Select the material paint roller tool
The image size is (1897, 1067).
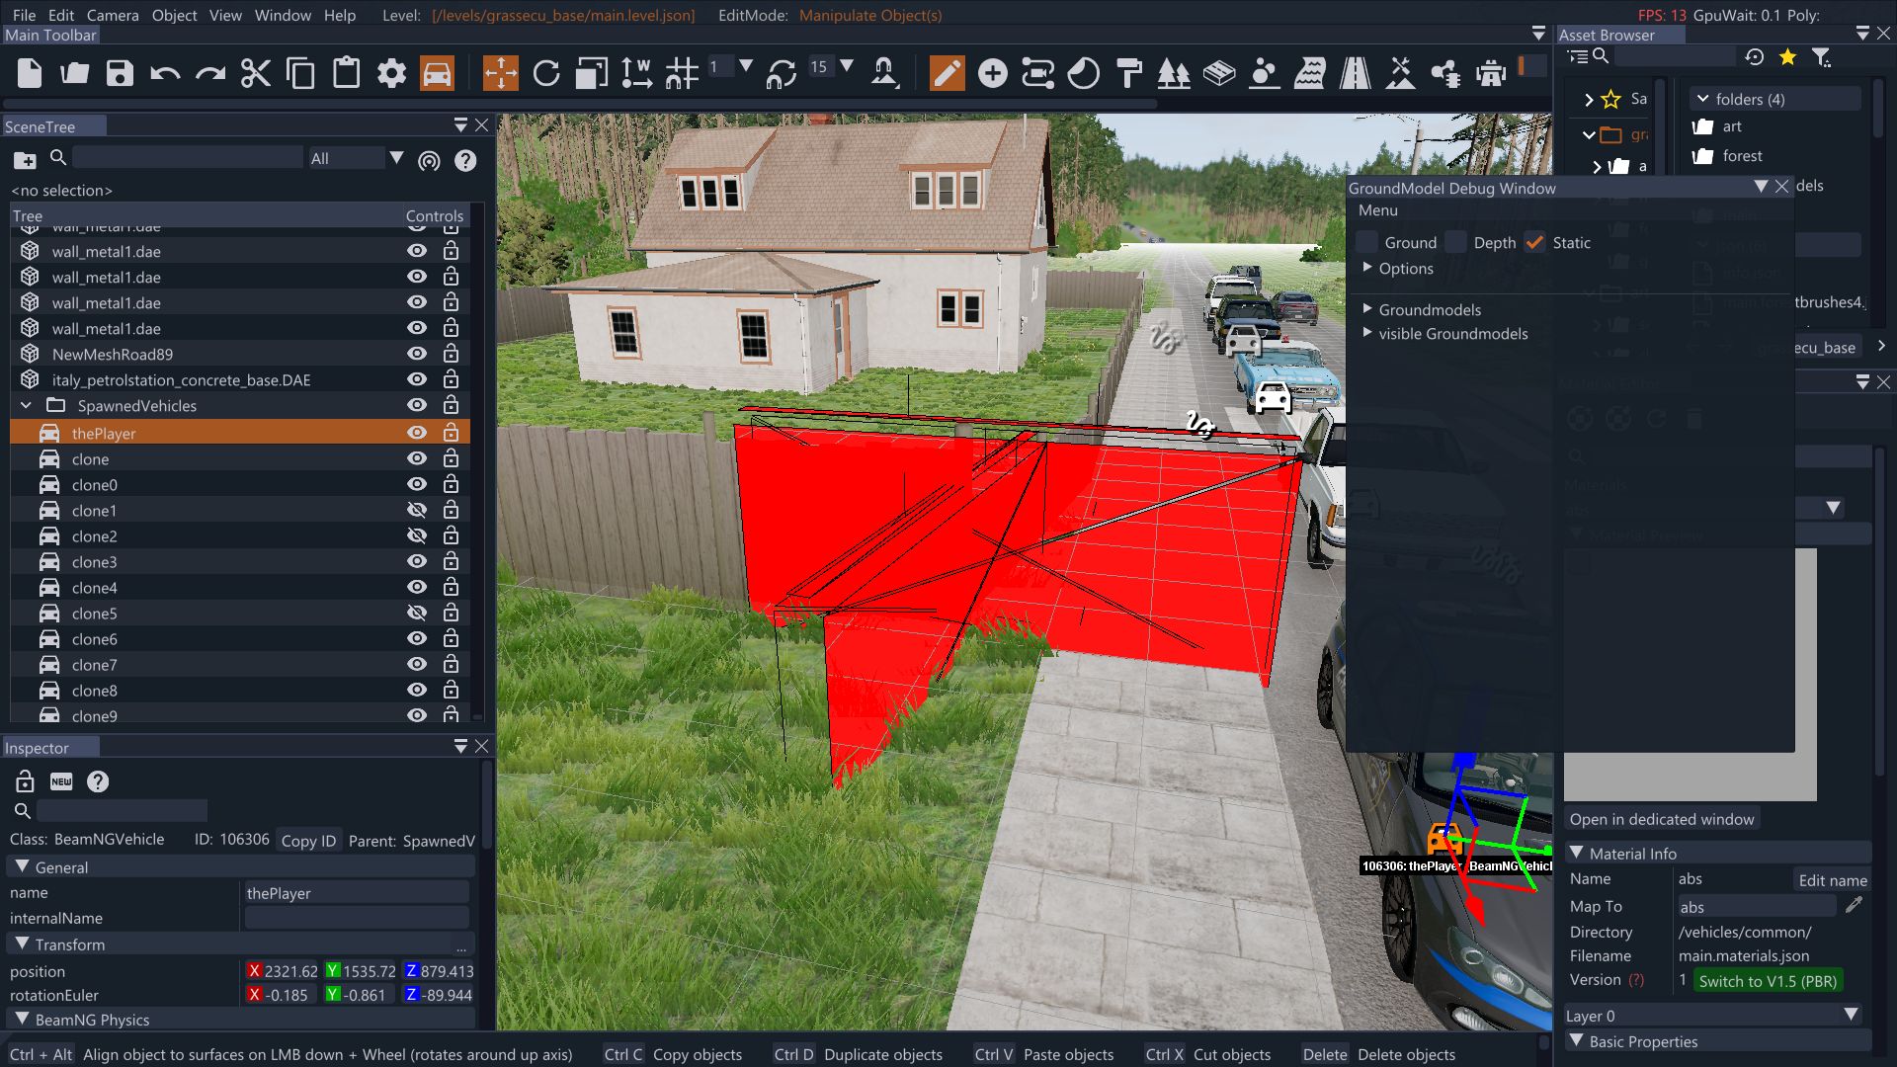[1128, 73]
